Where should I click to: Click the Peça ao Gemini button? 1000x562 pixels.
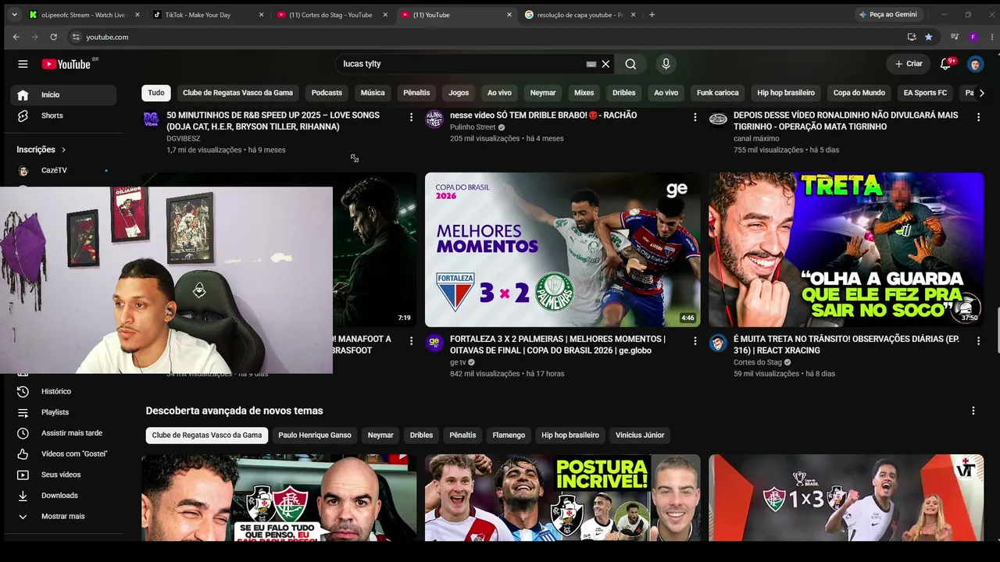tap(887, 15)
